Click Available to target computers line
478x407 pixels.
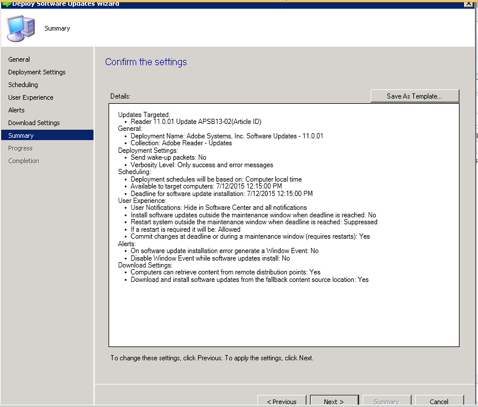(206, 186)
